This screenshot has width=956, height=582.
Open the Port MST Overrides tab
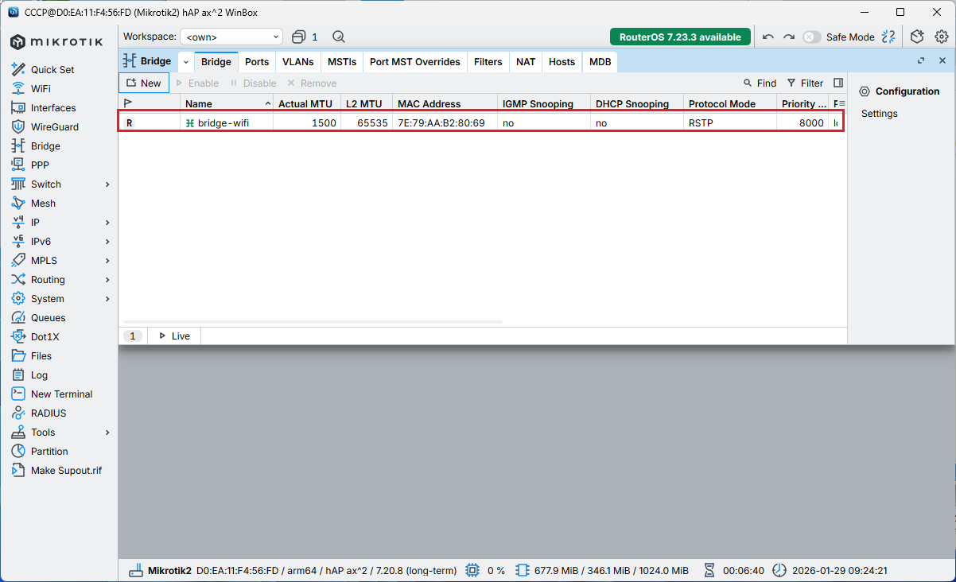pos(415,61)
